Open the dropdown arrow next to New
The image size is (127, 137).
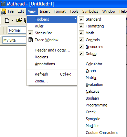(x=12, y=21)
